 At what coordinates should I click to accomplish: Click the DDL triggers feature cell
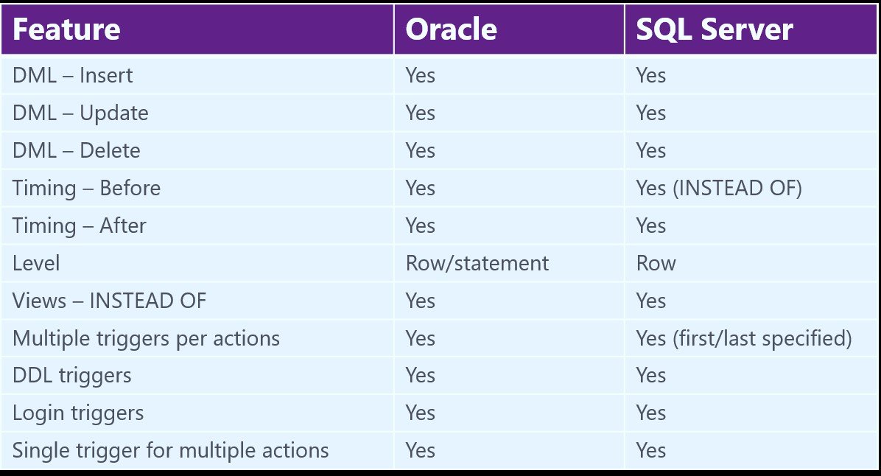(197, 375)
